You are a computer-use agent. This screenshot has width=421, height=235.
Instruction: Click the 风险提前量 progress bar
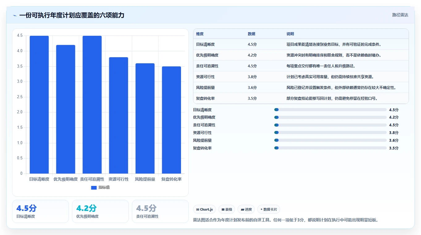pyautogui.click(x=330, y=140)
